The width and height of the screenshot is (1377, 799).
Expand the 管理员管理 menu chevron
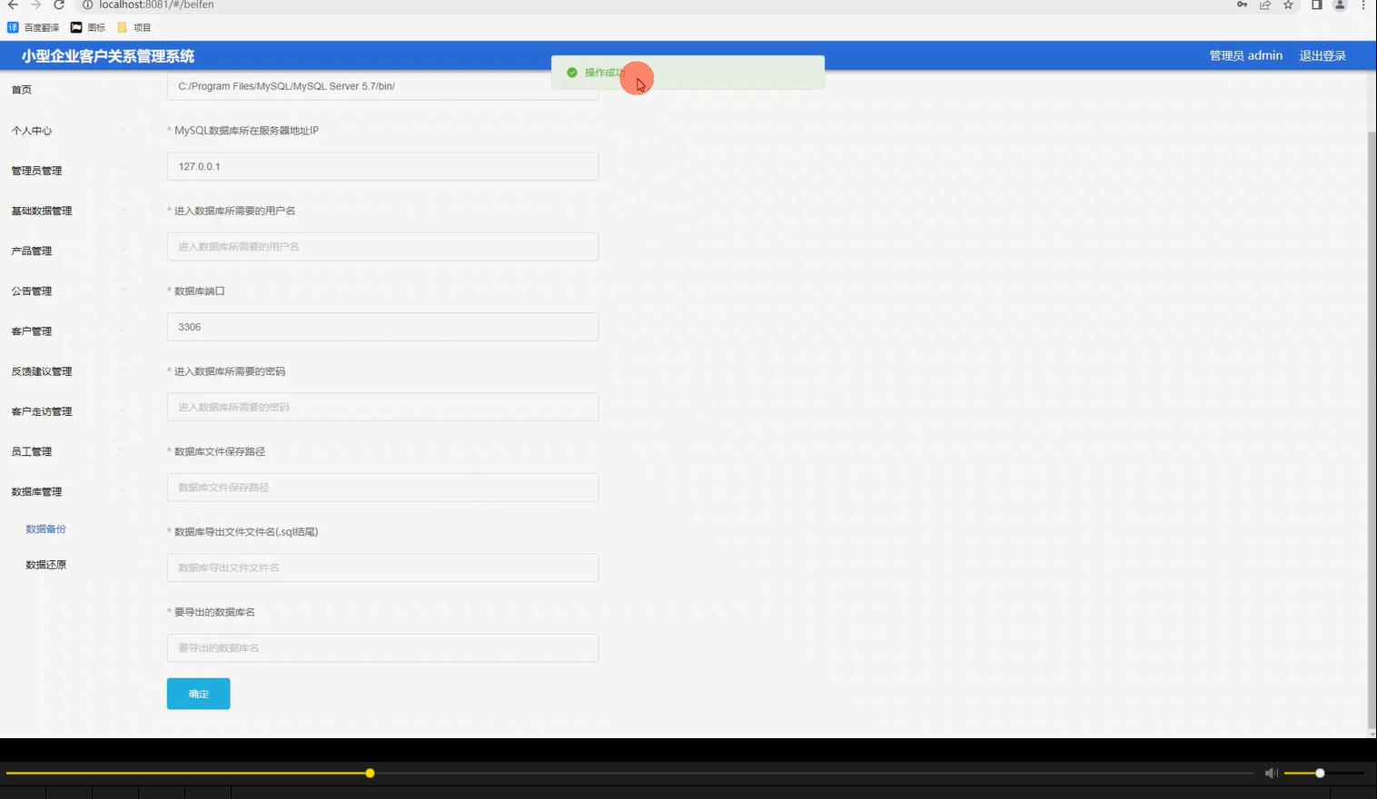(123, 170)
